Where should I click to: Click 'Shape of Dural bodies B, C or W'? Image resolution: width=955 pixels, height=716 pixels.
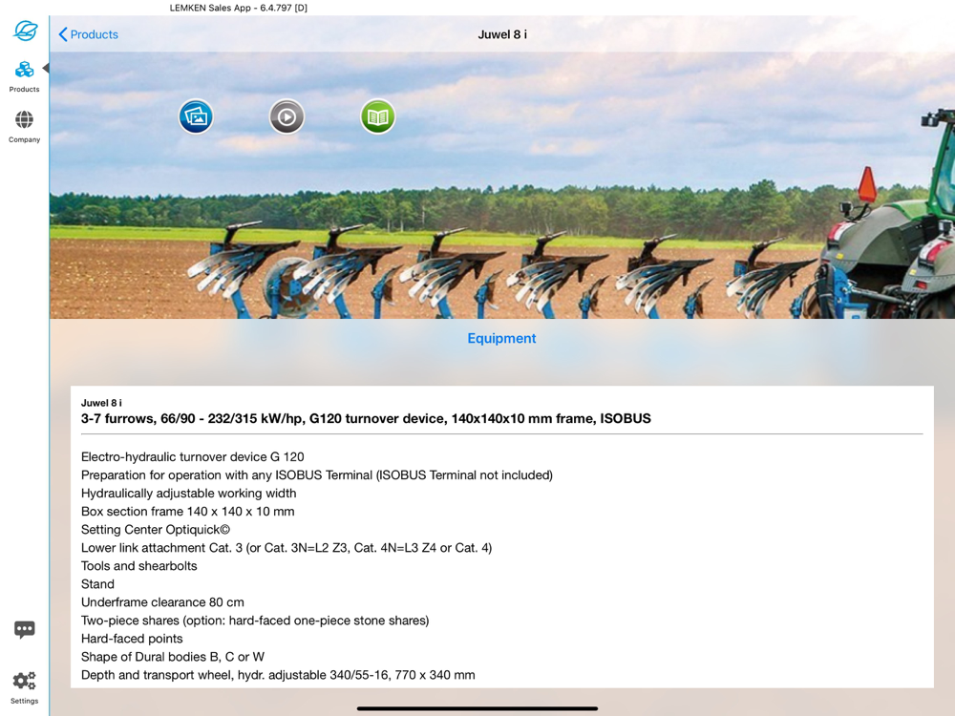(172, 657)
